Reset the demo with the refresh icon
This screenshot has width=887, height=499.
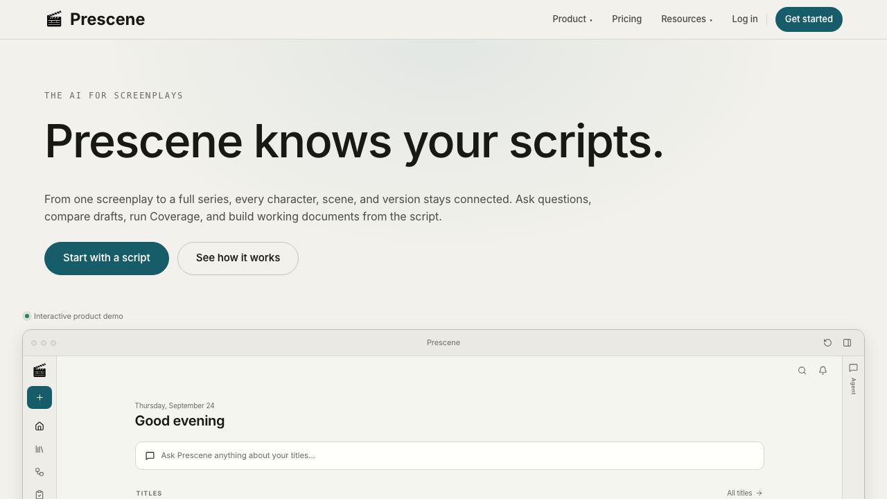827,342
